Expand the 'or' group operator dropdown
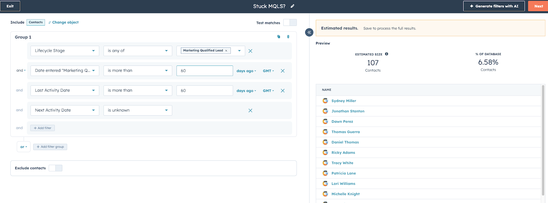The image size is (548, 203). pos(24,147)
